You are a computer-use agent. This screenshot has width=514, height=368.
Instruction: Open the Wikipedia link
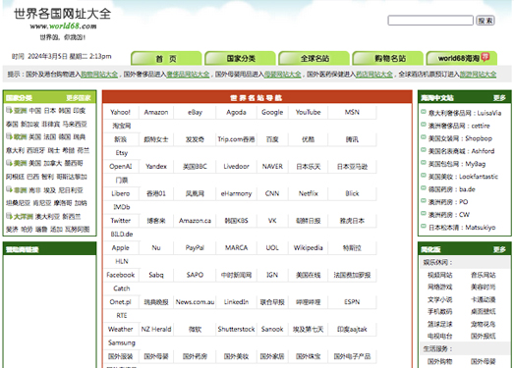pos(309,248)
